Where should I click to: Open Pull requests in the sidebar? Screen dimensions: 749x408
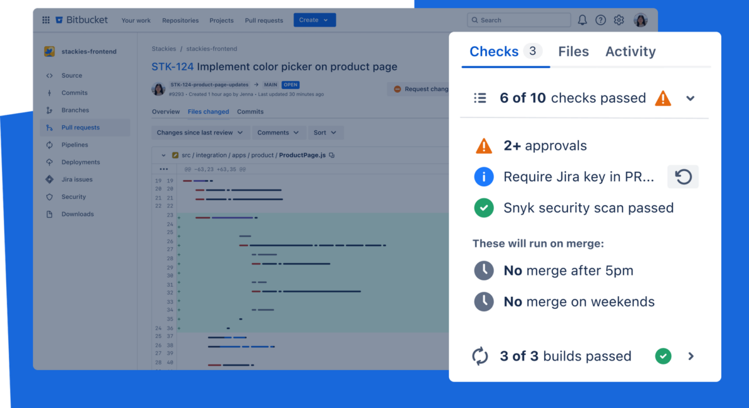pyautogui.click(x=85, y=127)
